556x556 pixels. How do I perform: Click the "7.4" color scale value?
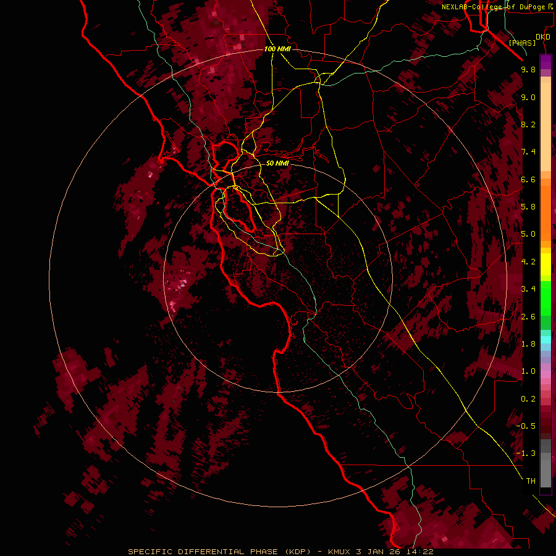click(528, 152)
